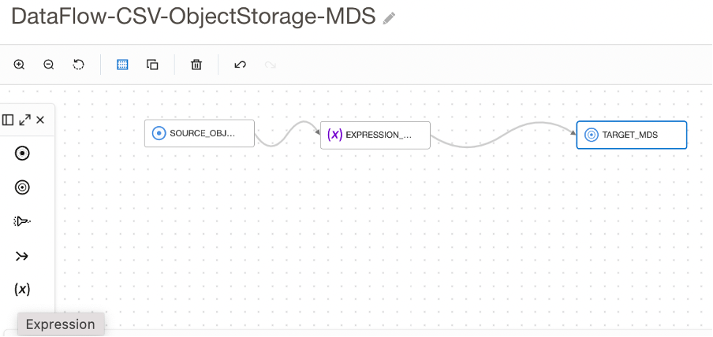
Task: Zoom out of the canvas
Action: (x=49, y=65)
